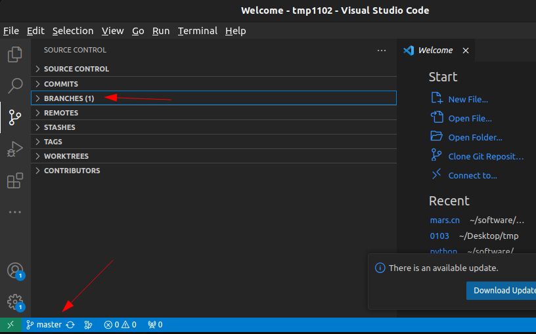The image size is (536, 334).
Task: Select the Source Control activity icon
Action: (x=14, y=117)
